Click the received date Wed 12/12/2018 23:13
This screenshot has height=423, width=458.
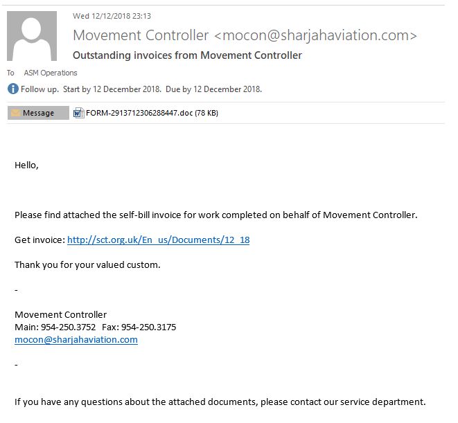(112, 16)
